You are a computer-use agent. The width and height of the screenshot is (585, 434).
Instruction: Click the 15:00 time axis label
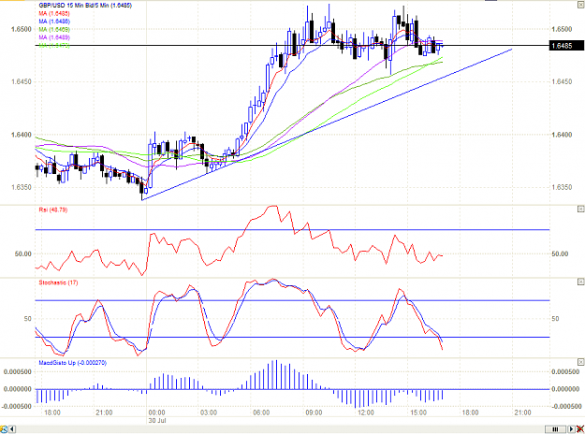(x=418, y=412)
